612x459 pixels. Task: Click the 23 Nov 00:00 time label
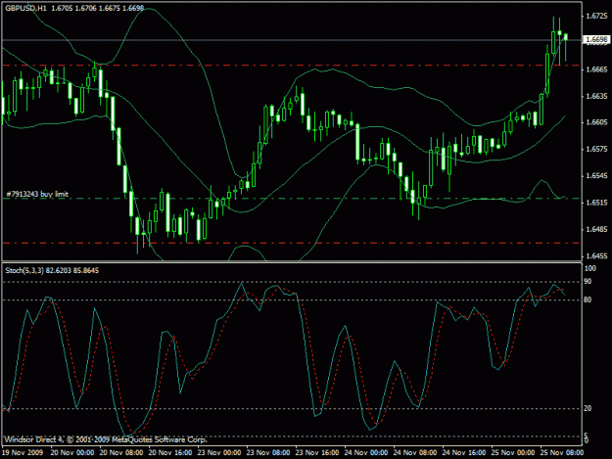coord(219,453)
